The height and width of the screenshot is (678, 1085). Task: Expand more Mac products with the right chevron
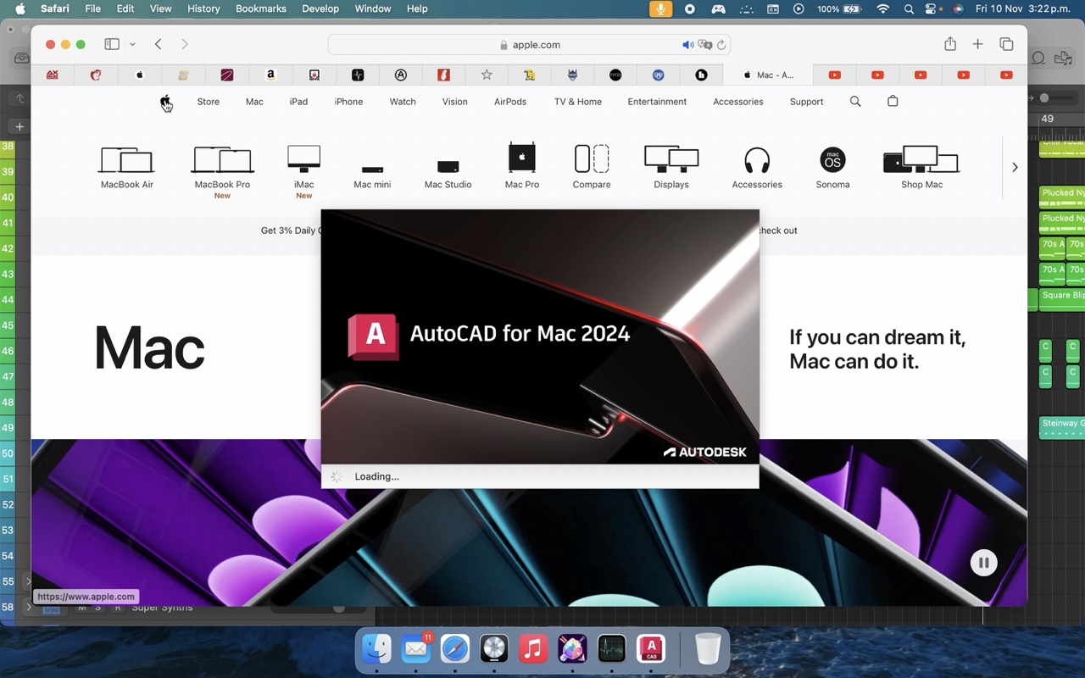(x=1015, y=167)
